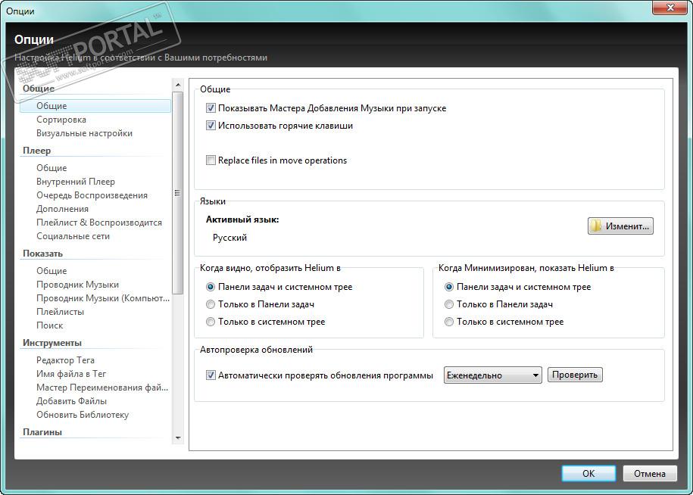Click the scroll up arrow of the category list
Image resolution: width=693 pixels, height=495 pixels.
[178, 85]
